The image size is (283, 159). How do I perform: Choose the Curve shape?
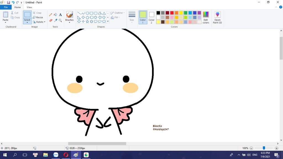[x=83, y=13]
